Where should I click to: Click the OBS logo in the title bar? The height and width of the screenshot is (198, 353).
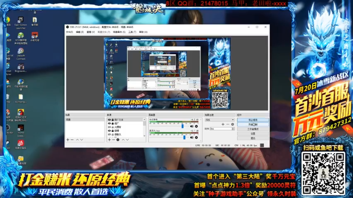click(68, 27)
